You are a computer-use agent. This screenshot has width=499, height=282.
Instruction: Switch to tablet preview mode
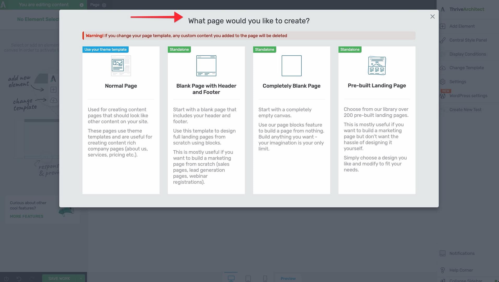click(x=248, y=278)
